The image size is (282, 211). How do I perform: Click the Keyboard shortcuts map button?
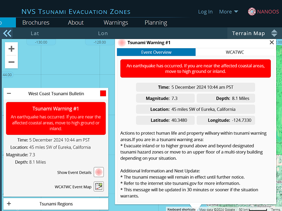click(181, 209)
